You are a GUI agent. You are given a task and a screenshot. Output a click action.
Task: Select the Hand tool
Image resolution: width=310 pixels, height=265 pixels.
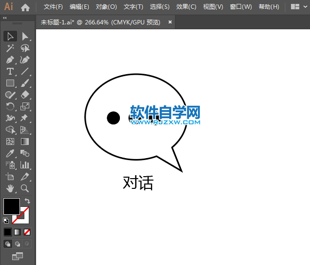[10, 188]
